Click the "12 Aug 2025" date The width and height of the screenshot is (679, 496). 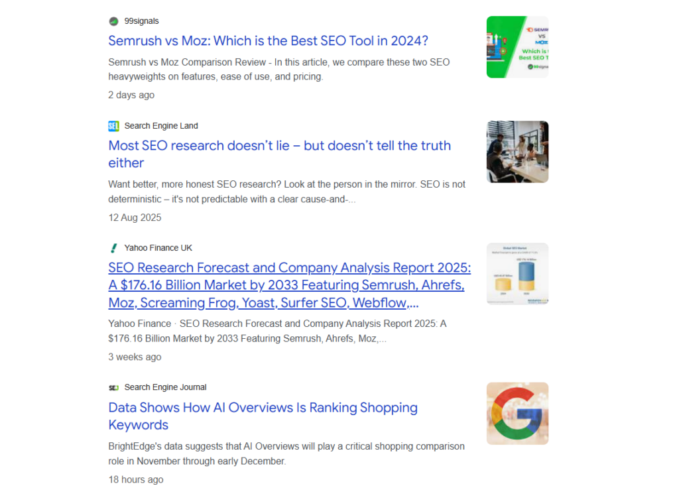click(x=135, y=217)
